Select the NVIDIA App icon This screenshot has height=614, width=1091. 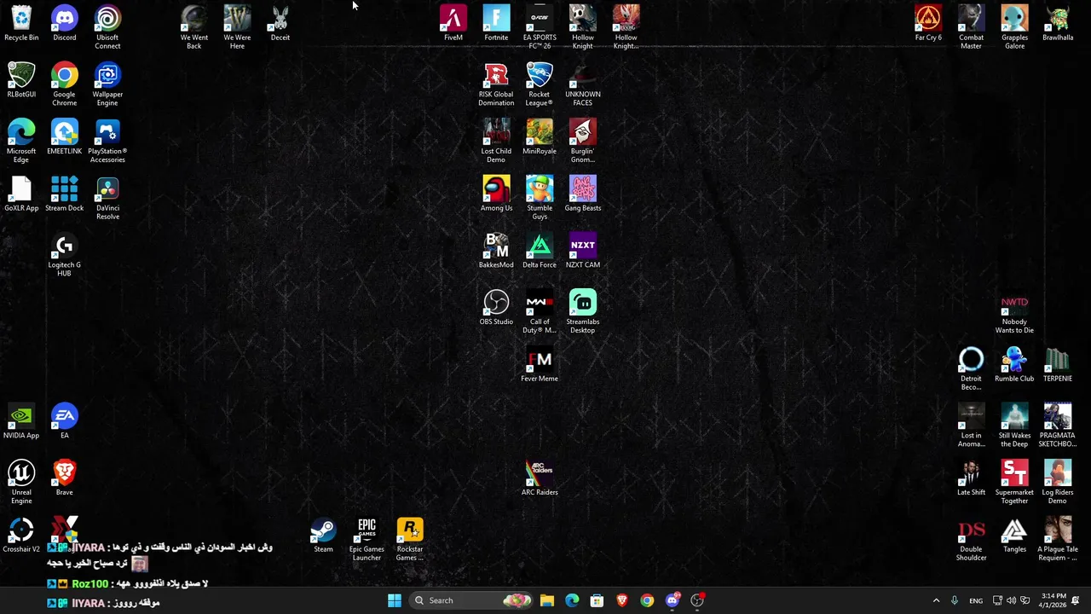tap(21, 422)
